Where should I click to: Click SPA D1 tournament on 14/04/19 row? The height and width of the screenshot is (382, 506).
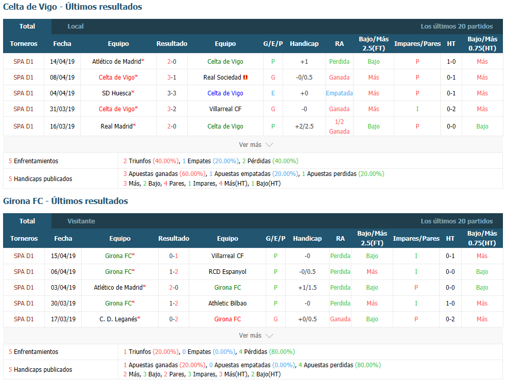[x=23, y=62]
